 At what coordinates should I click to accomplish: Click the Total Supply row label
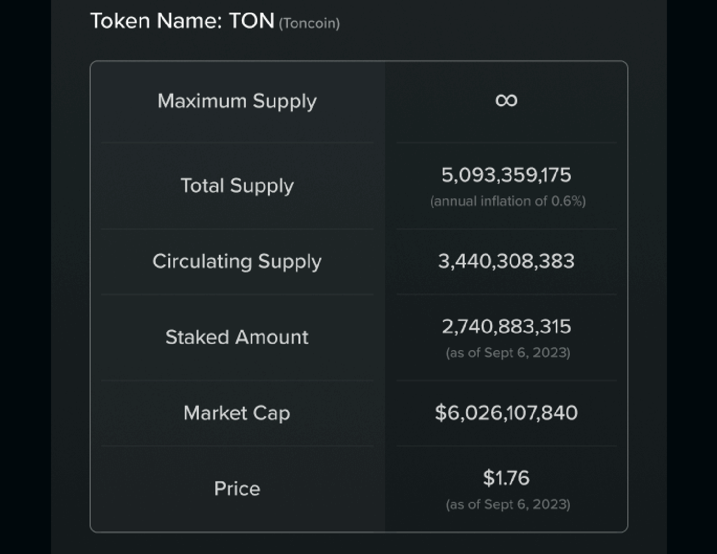tap(237, 186)
